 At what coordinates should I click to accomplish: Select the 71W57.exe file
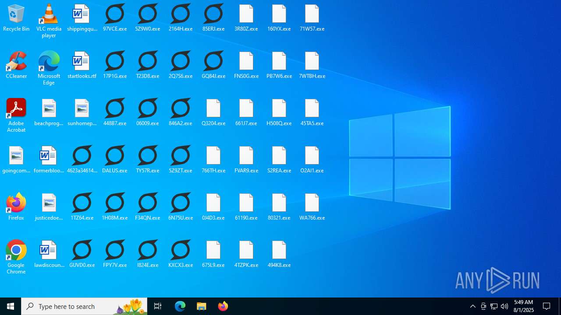click(x=312, y=18)
